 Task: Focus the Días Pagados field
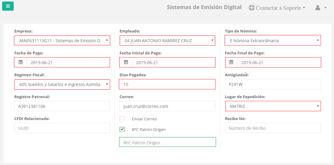click(x=167, y=84)
